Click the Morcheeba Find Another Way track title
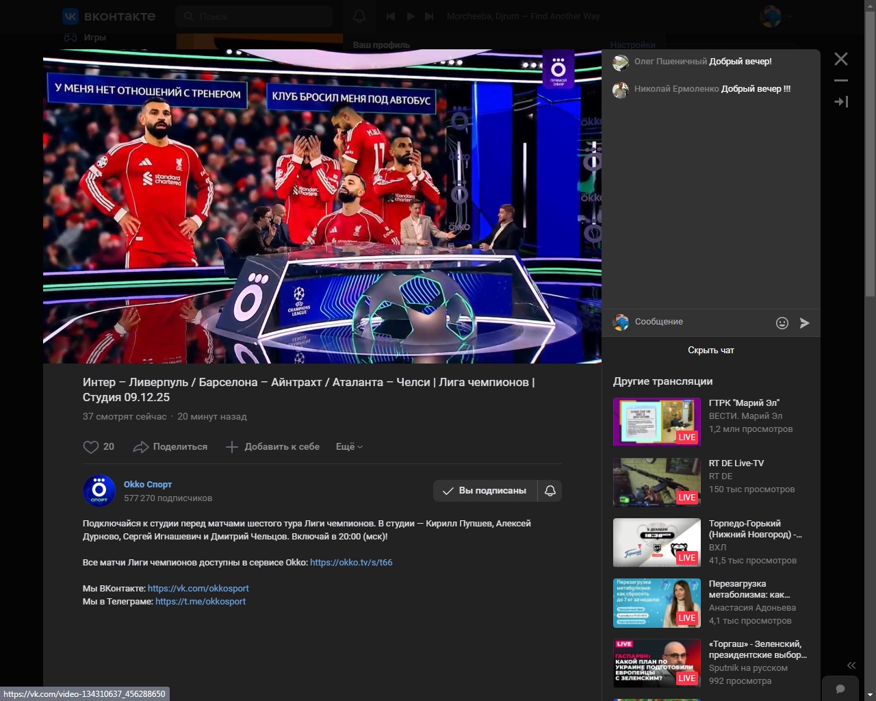This screenshot has width=876, height=701. [524, 16]
